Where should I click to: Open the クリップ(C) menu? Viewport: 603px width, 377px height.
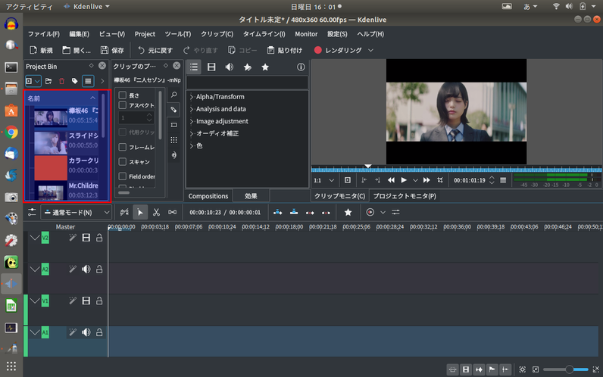pos(217,34)
